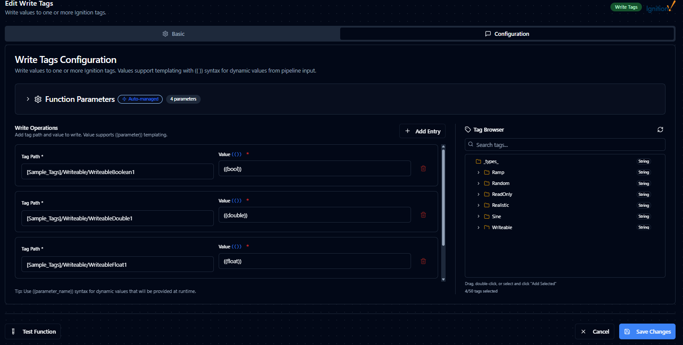
Task: Expand the Ramp tag folder
Action: (478, 173)
